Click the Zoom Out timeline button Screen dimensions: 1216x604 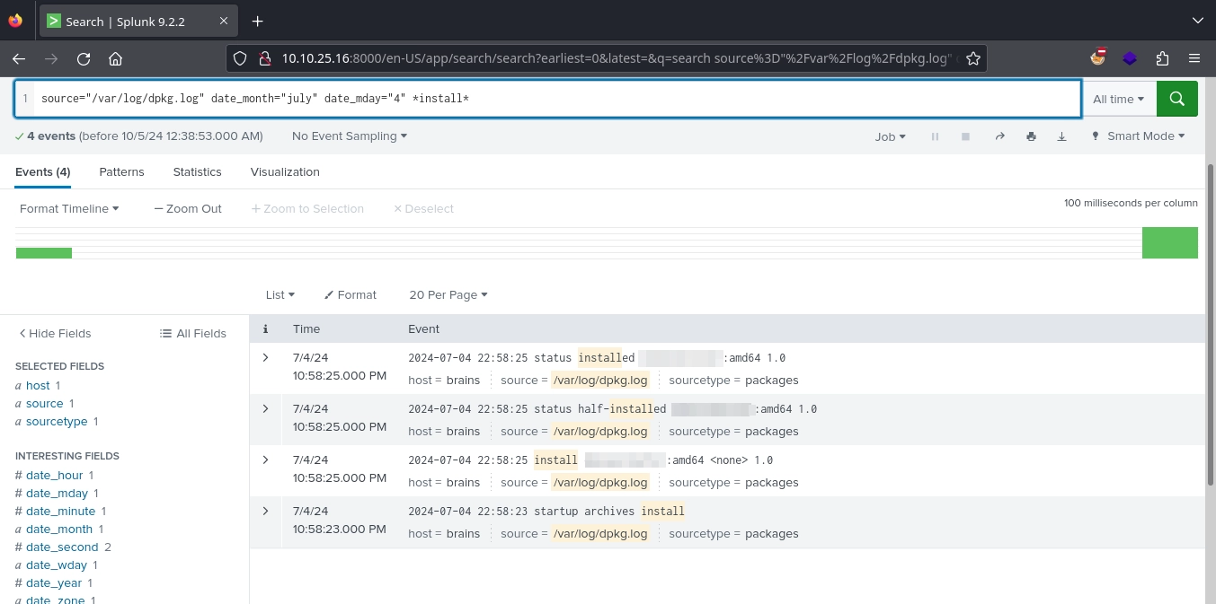click(x=188, y=208)
